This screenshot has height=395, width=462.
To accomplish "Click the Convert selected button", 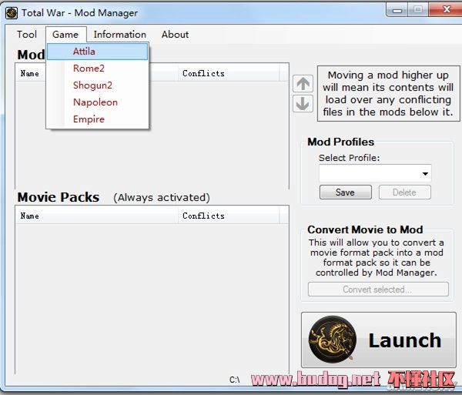I will (x=378, y=290).
